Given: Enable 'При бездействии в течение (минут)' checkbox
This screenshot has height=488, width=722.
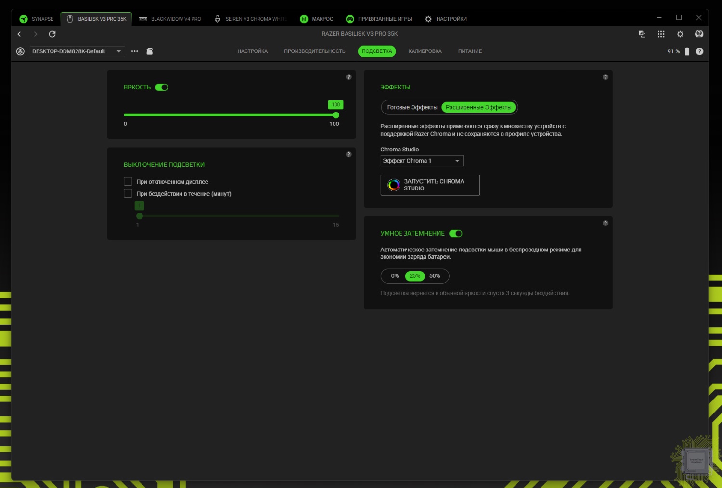Looking at the screenshot, I should tap(128, 194).
